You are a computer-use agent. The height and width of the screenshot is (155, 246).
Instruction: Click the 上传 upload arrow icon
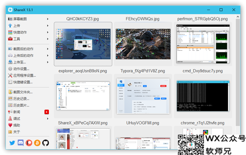coord(10,26)
